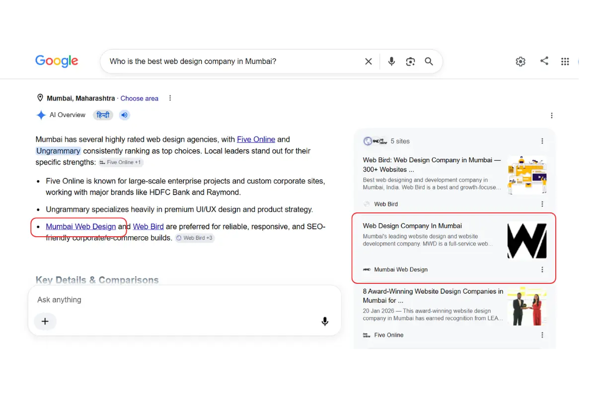Open the three-dot menu for Five Online result

pos(542,335)
